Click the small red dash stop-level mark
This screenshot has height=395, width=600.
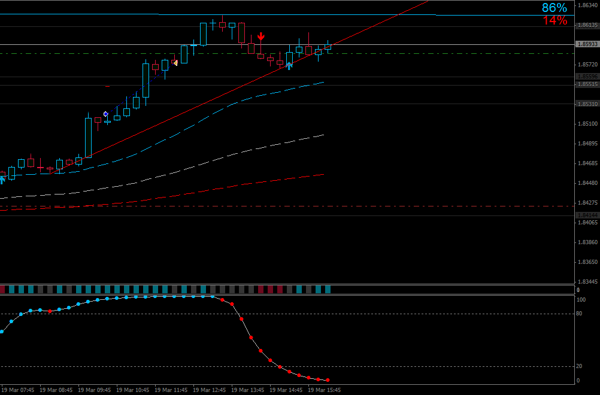[x=108, y=87]
